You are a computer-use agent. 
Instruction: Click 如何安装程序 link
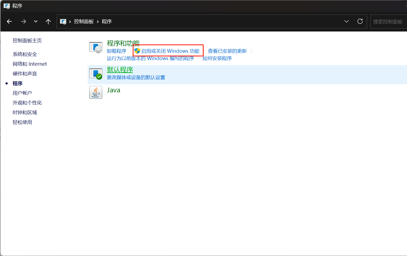click(x=217, y=58)
